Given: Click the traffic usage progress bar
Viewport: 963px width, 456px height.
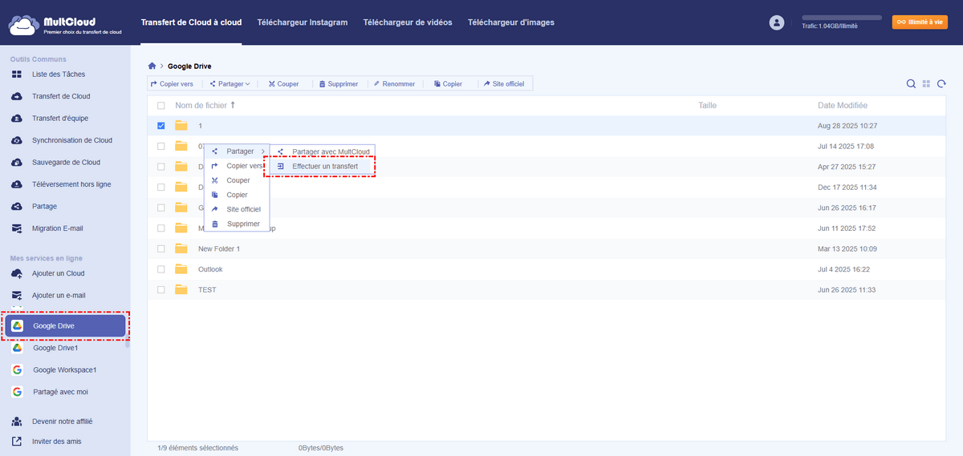Looking at the screenshot, I should (842, 17).
